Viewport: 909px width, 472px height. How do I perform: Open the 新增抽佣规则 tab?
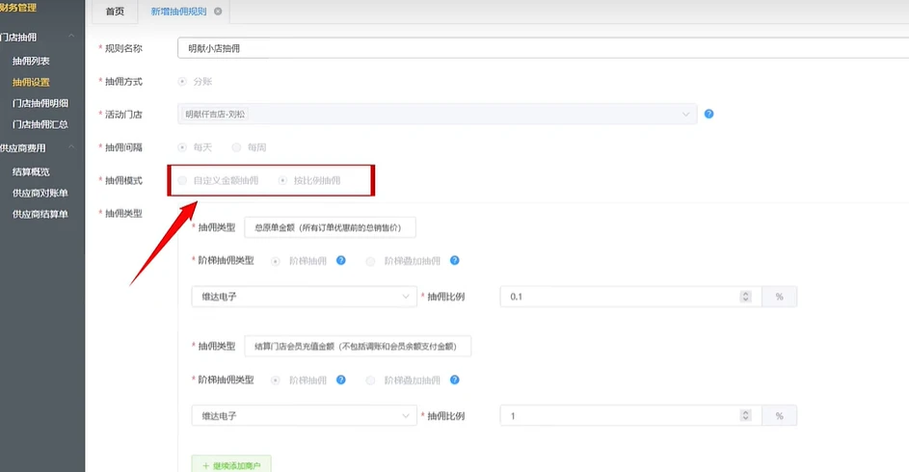178,12
